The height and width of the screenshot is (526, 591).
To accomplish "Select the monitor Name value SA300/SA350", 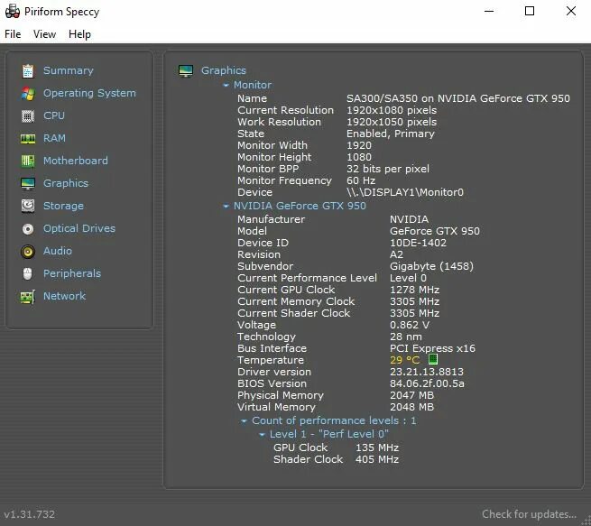I will click(458, 98).
